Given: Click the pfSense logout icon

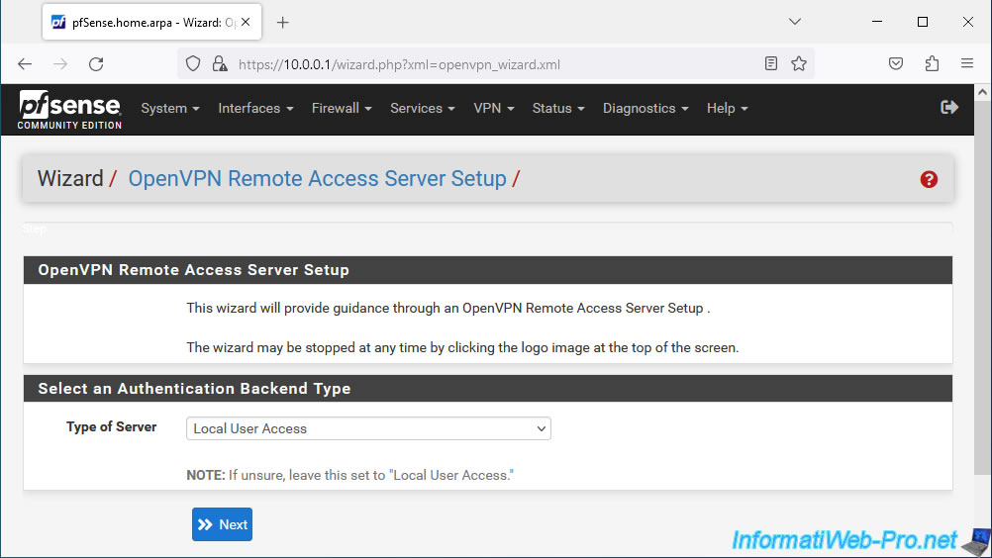Looking at the screenshot, I should 949,108.
